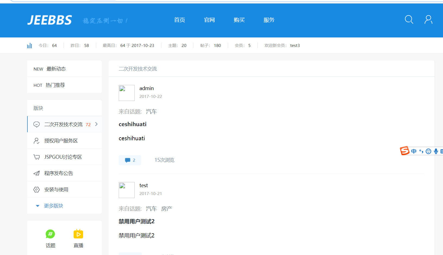Open the search magnifier icon
Viewport: 443px width, 255px height.
[x=409, y=20]
